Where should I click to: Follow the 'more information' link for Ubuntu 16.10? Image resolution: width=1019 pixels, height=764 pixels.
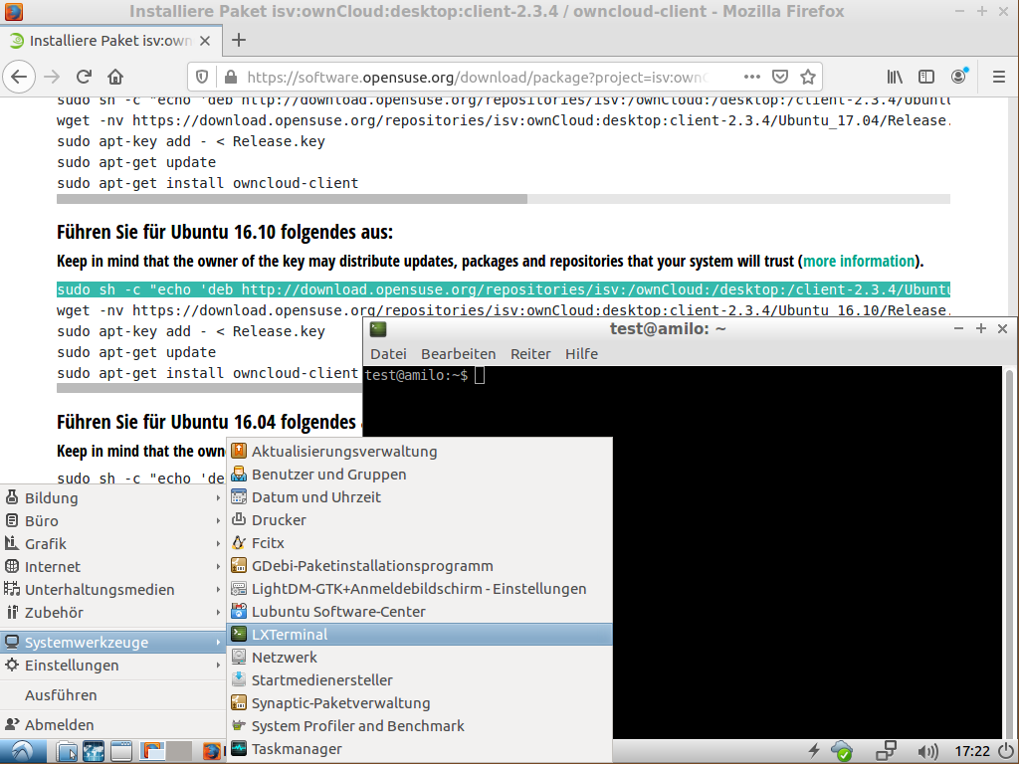(859, 262)
